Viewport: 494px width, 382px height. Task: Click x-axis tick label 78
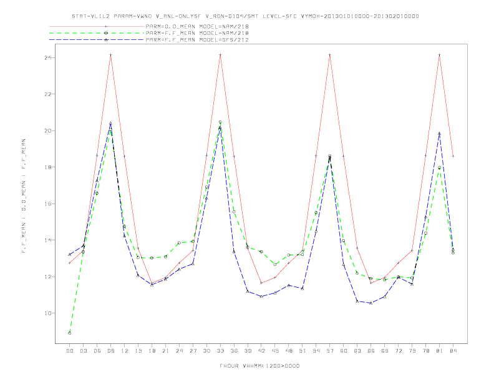click(426, 351)
